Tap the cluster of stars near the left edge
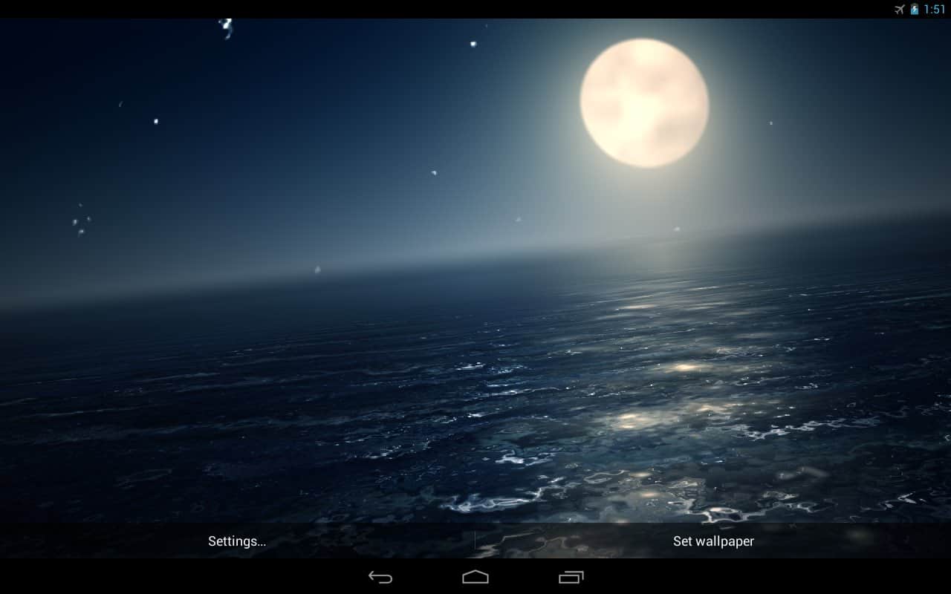This screenshot has height=594, width=951. 80,223
